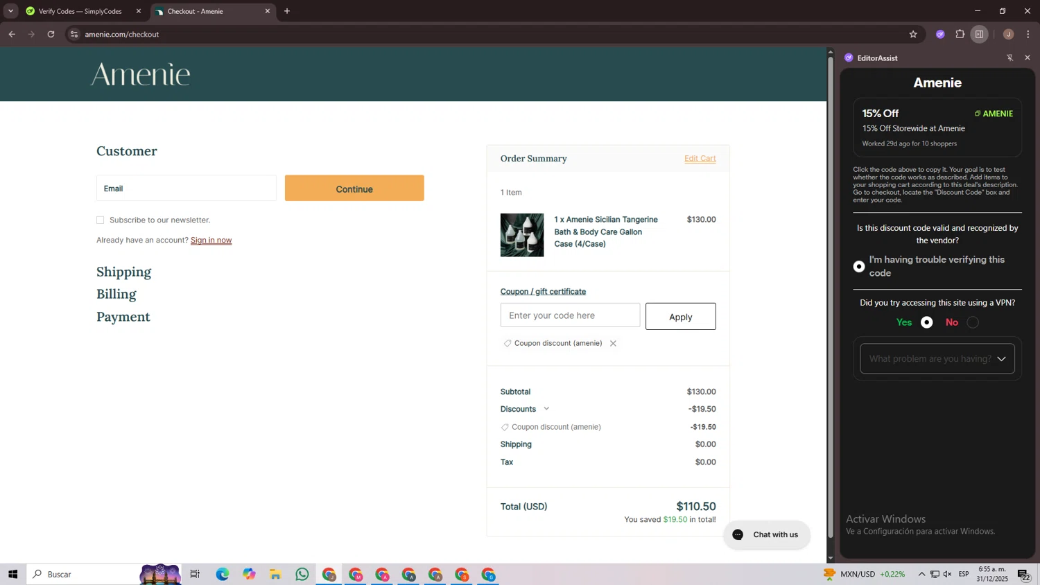Open a new browser tab

[287, 11]
